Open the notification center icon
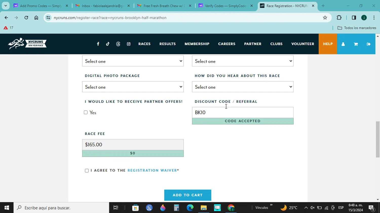380x213 pixels. [372, 208]
